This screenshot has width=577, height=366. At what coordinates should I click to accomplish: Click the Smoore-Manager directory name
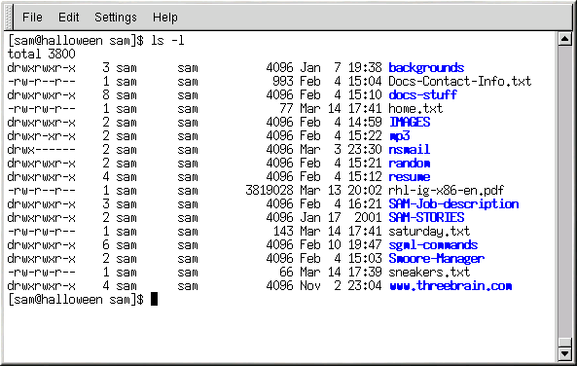point(437,259)
